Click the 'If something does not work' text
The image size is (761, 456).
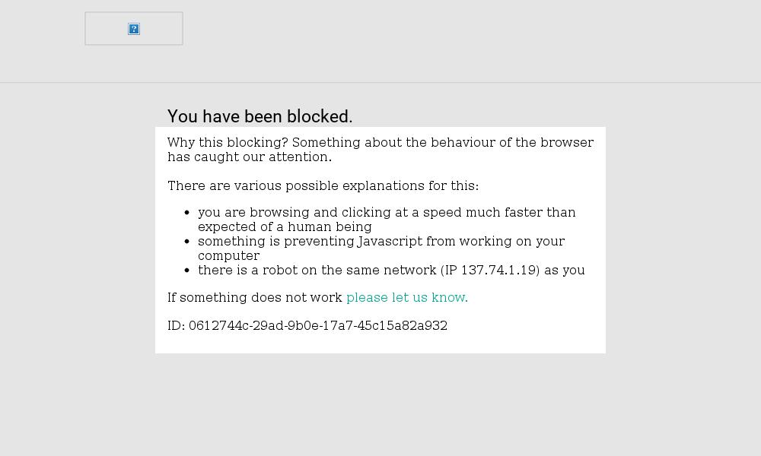point(255,297)
